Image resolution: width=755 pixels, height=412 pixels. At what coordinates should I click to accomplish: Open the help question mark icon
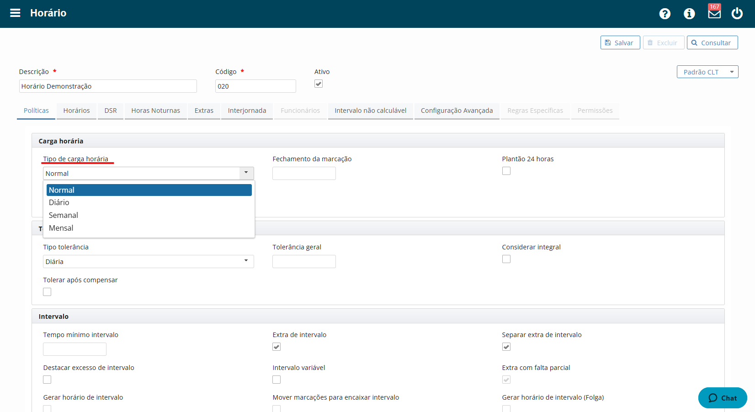click(665, 14)
